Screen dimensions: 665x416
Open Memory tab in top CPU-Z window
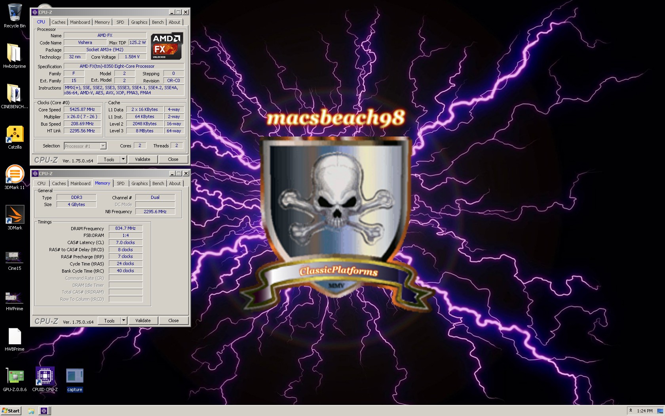[102, 22]
